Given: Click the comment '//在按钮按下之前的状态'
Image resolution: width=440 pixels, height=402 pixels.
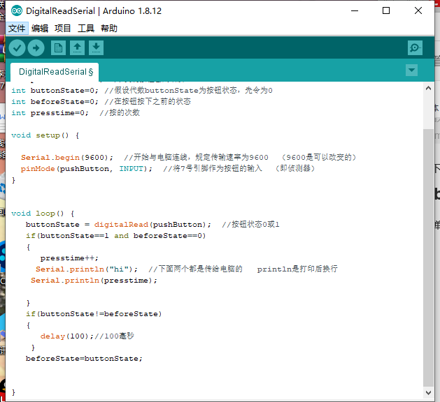Looking at the screenshot, I should (148, 101).
